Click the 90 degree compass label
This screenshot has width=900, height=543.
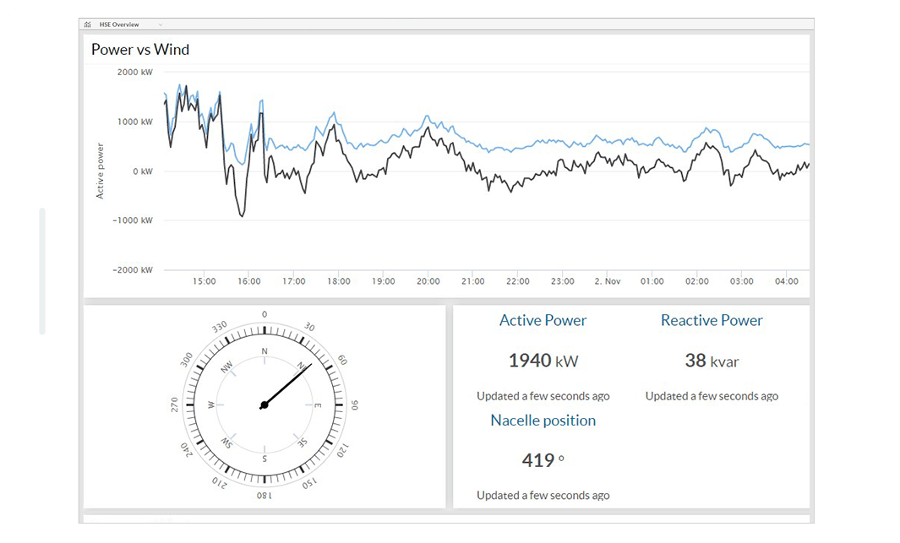(355, 405)
